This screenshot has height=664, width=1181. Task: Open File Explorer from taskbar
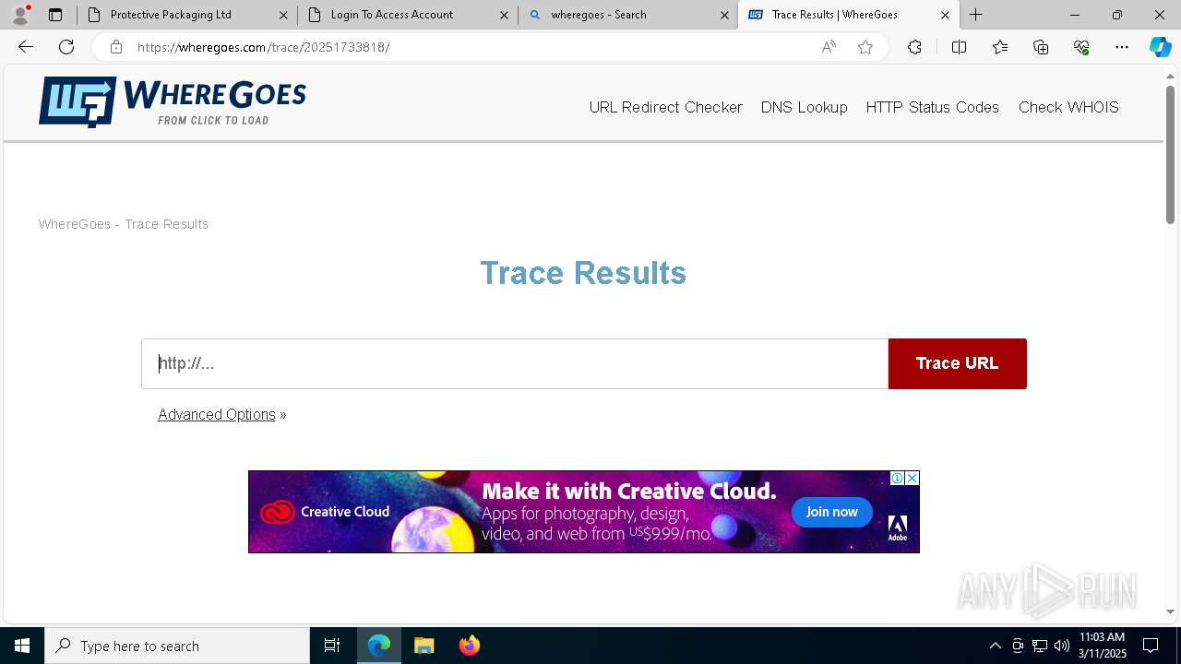[x=424, y=646]
